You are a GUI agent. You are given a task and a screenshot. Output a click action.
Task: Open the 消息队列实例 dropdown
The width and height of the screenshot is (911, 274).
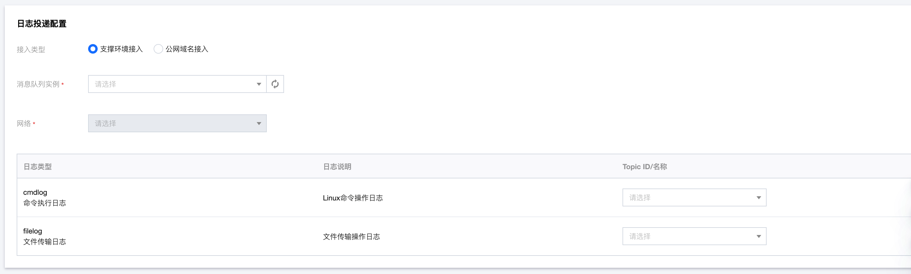[x=173, y=84]
